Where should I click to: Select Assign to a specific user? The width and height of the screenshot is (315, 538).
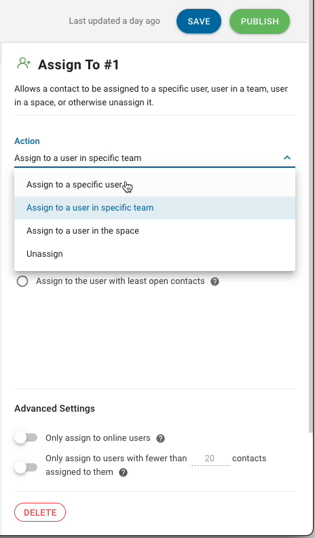155,185
